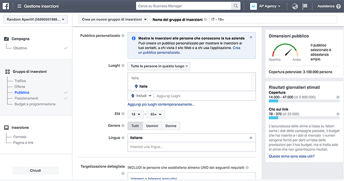Focus the Aggiungi luoghi input
Viewport: 344px width, 181px height.
coord(204,96)
